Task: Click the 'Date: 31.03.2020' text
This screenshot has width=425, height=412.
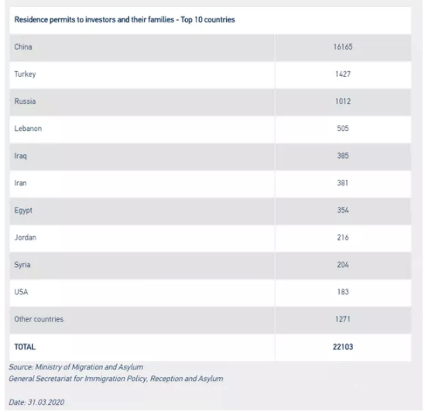Action: (x=36, y=402)
